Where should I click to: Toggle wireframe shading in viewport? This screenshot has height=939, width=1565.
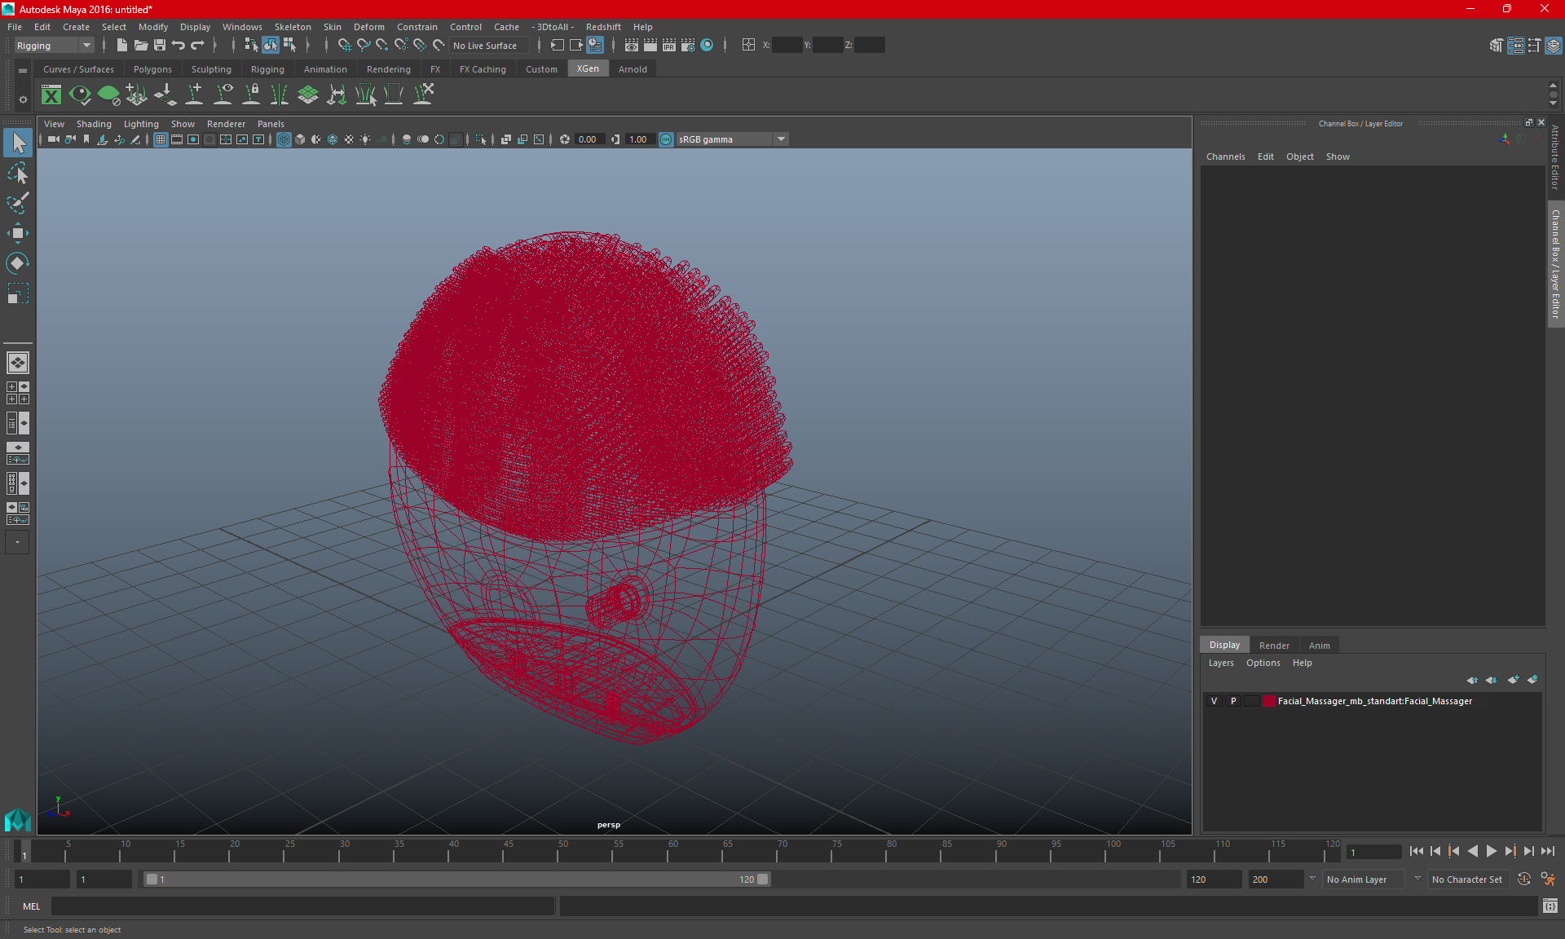click(x=284, y=139)
